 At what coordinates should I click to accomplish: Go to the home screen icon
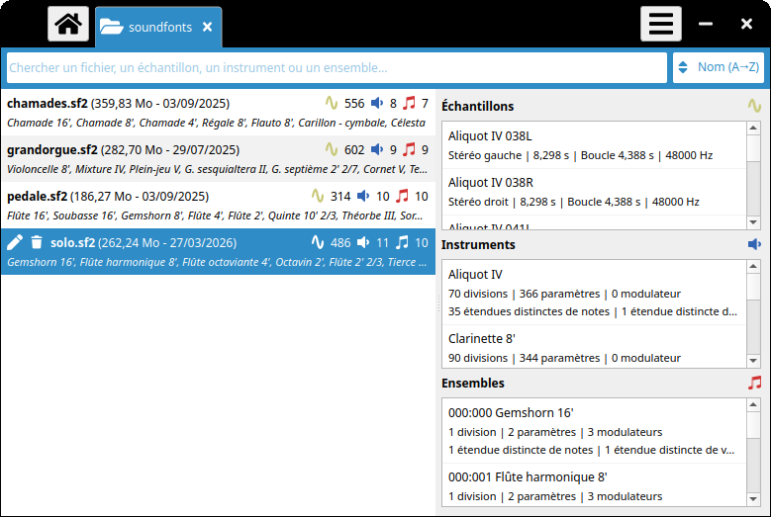68,25
